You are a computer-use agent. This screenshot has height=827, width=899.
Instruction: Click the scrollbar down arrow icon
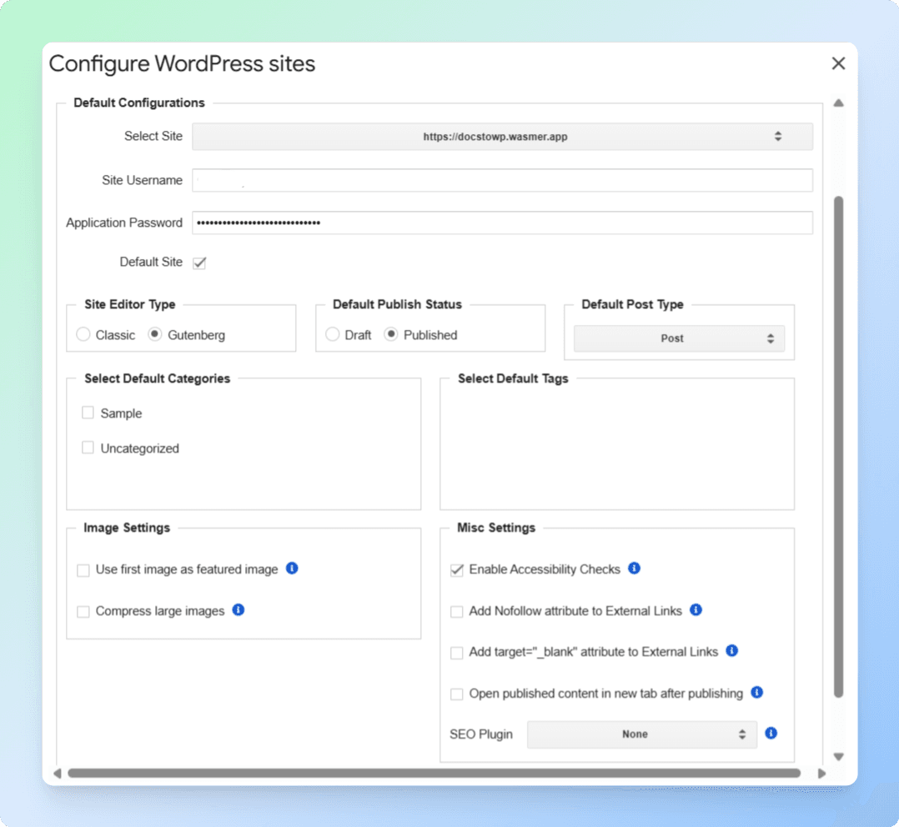(839, 756)
